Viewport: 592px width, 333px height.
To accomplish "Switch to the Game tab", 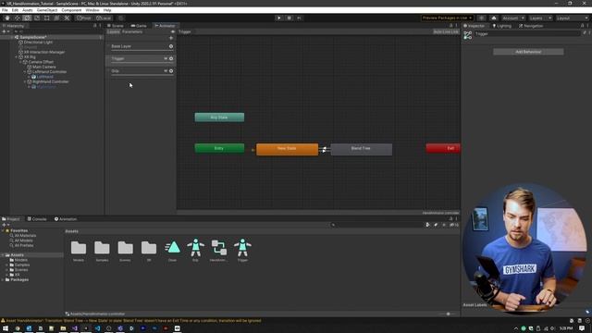I will coord(139,26).
